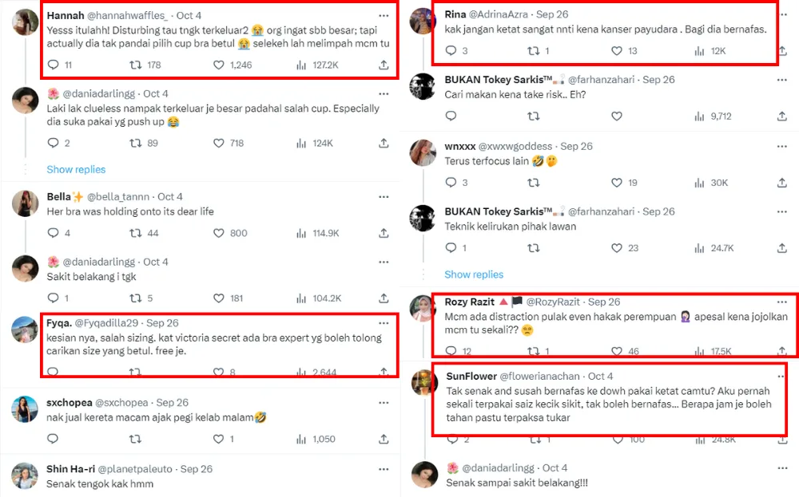Retweet Rina's tweet about kanser payudara
The width and height of the screenshot is (799, 497).
534,50
